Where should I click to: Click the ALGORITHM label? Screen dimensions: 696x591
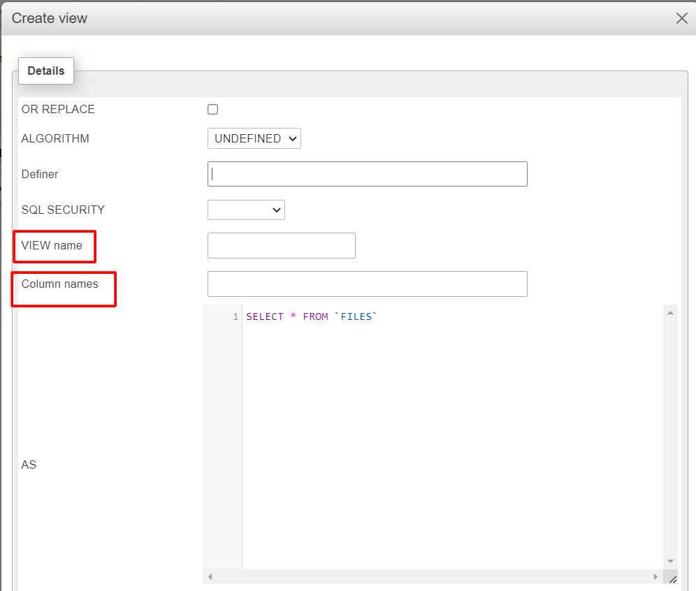click(x=55, y=138)
